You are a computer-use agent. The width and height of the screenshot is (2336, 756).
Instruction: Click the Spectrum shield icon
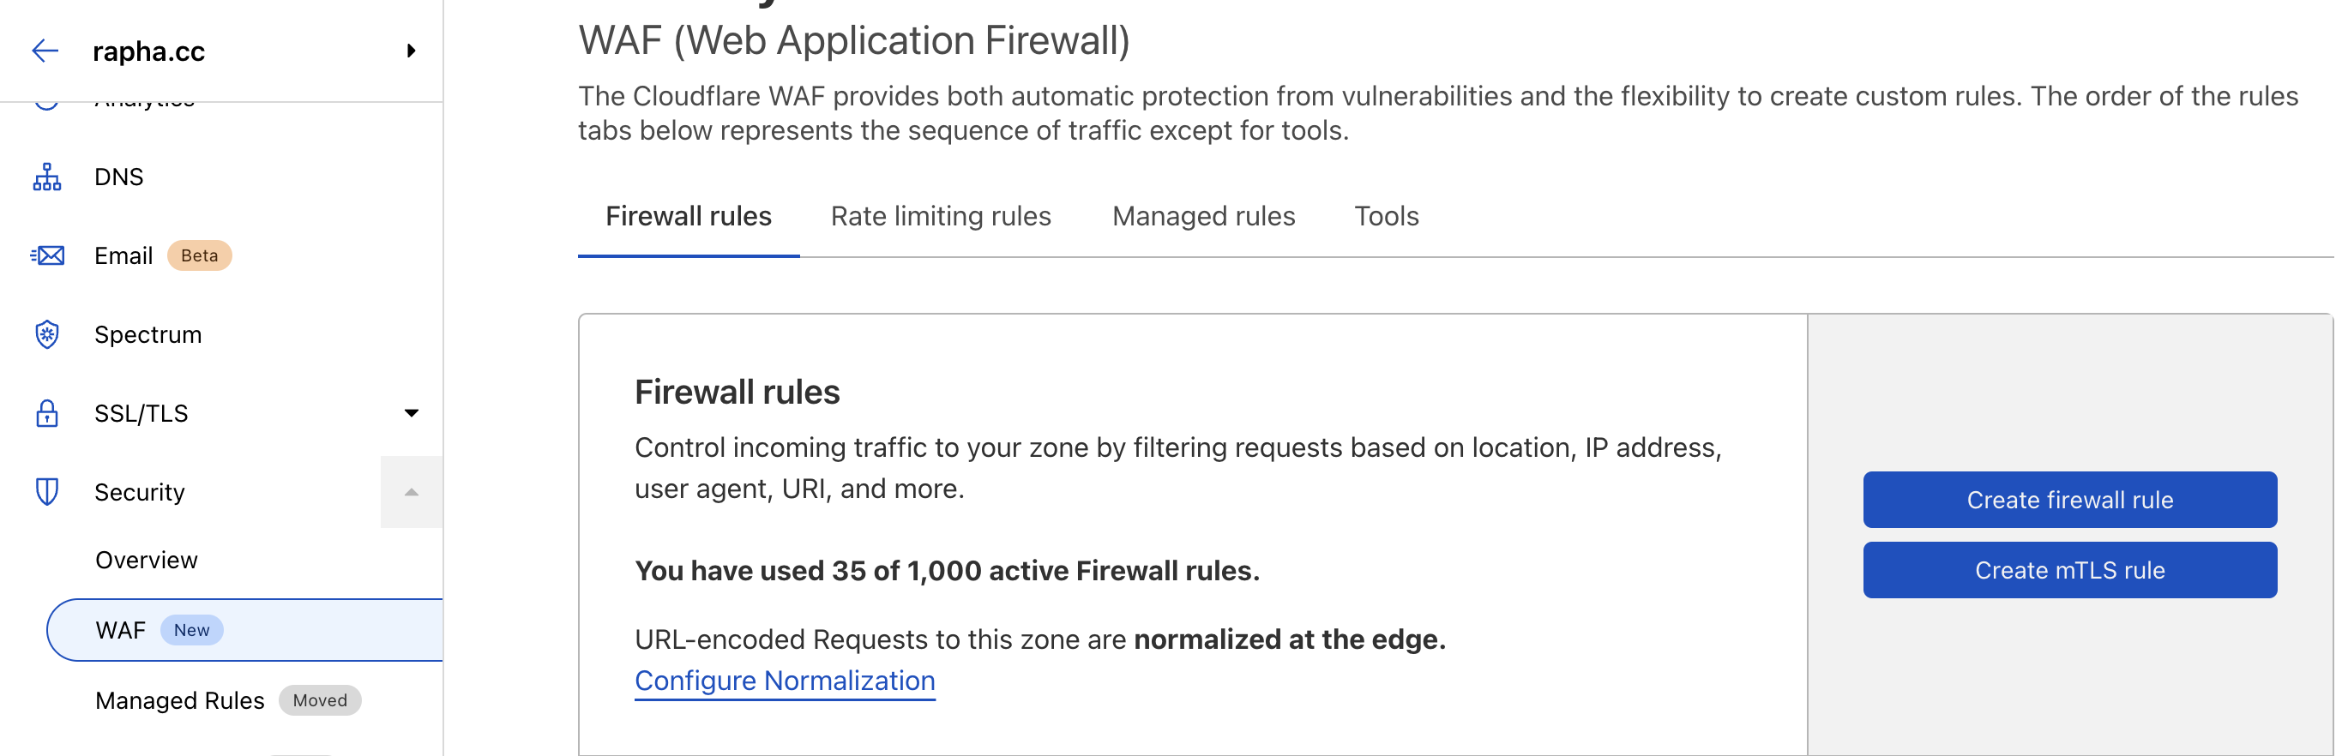[x=47, y=334]
